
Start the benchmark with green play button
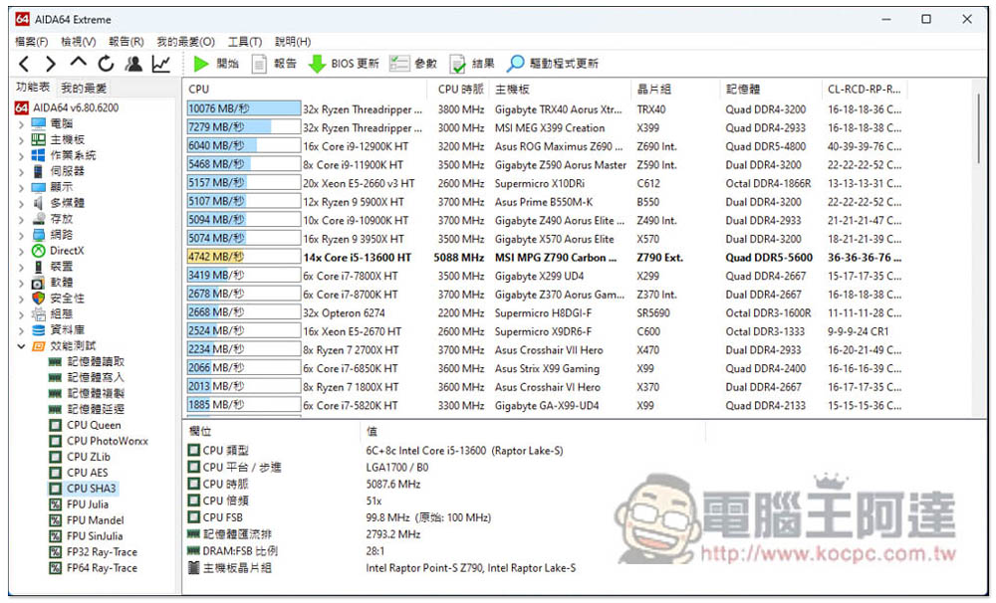[x=216, y=64]
